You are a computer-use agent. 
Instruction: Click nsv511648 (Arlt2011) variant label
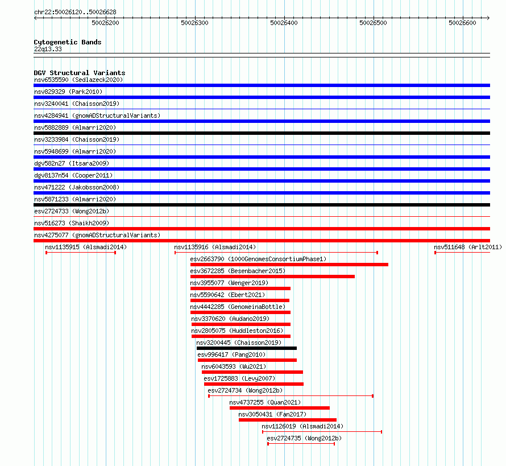click(x=468, y=247)
